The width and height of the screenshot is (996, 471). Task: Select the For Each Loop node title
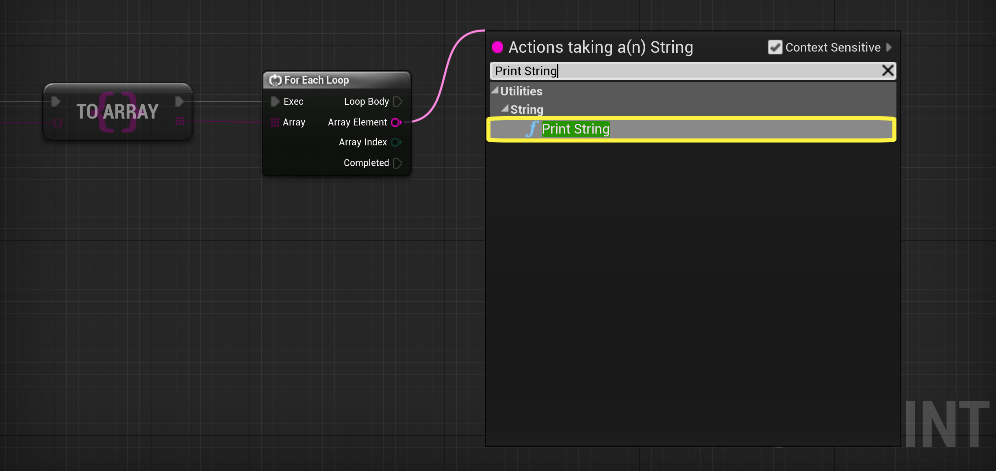tap(316, 80)
